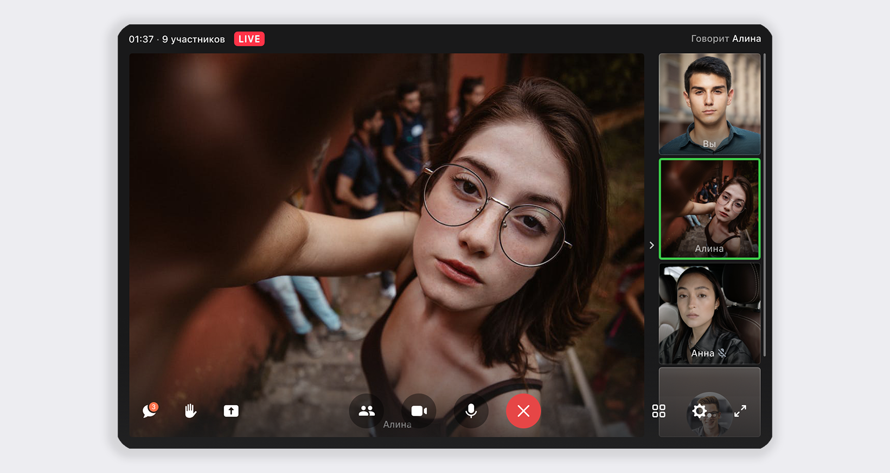Click the muted microphone icon next to Анна
This screenshot has width=890, height=473.
[x=722, y=353]
